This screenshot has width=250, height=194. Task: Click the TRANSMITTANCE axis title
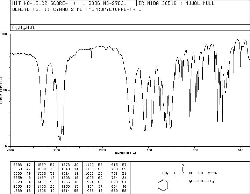(1, 90)
